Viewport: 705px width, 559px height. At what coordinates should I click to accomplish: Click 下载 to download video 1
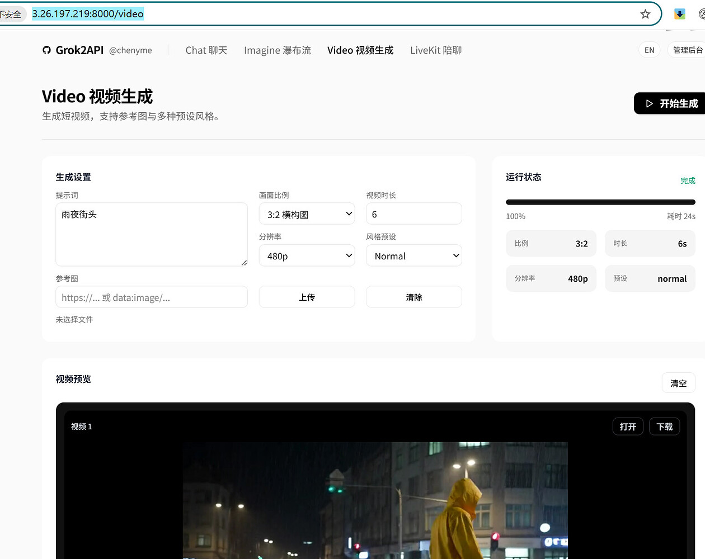tap(664, 427)
